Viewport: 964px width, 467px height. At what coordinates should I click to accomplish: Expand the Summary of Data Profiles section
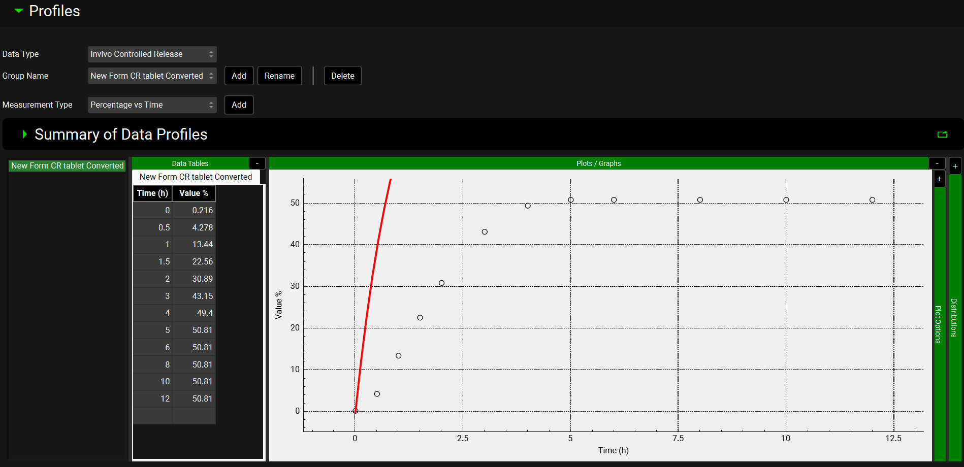[x=24, y=135]
